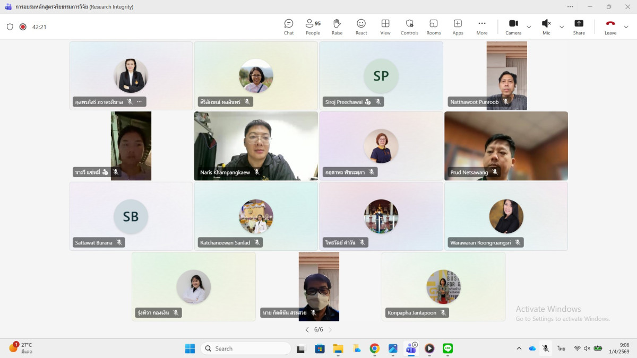Unmute the Mic
The image size is (637, 358).
[x=546, y=27]
